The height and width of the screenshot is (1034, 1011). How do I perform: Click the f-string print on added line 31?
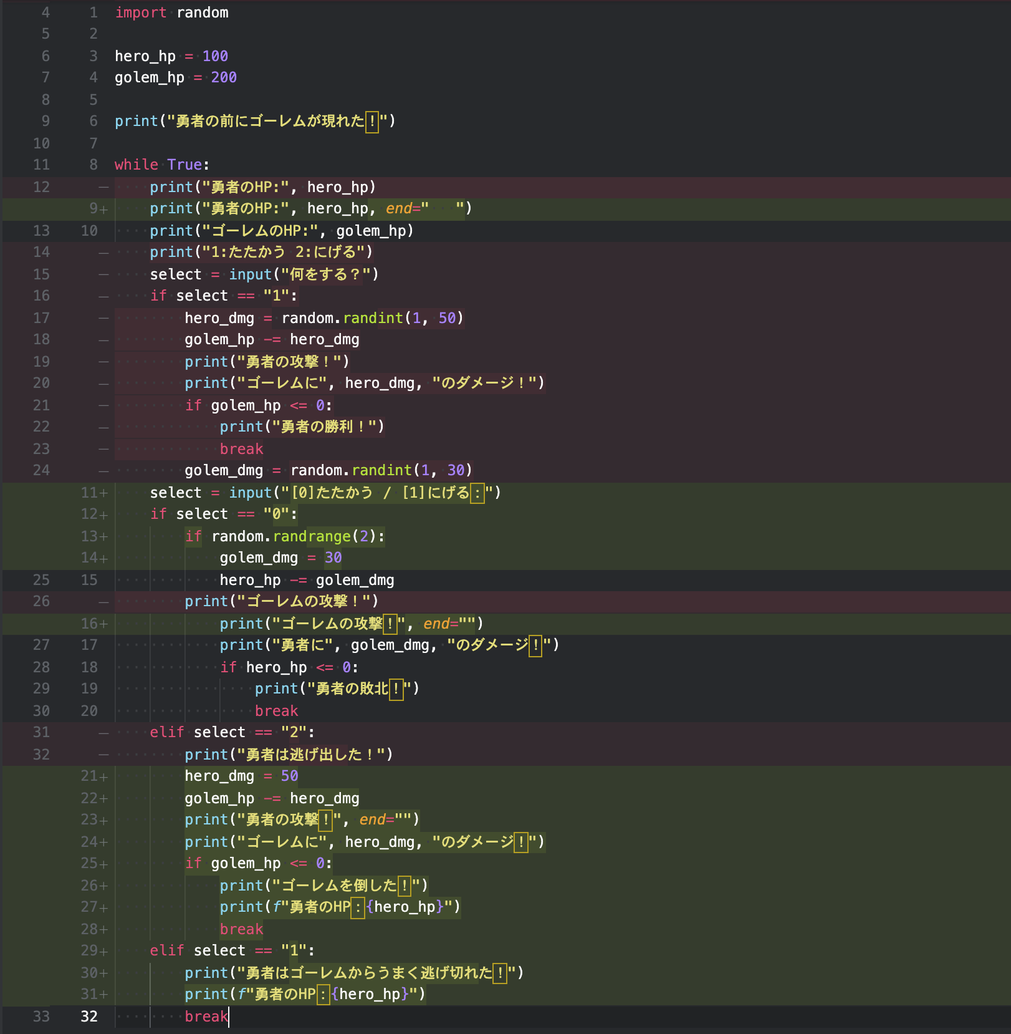305,994
